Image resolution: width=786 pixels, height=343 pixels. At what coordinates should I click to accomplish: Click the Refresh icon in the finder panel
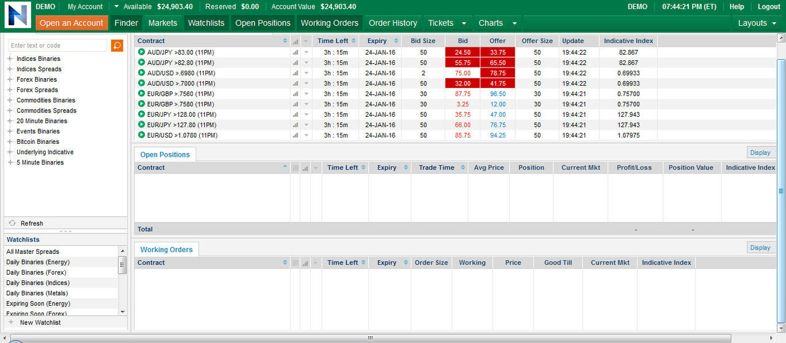point(12,223)
